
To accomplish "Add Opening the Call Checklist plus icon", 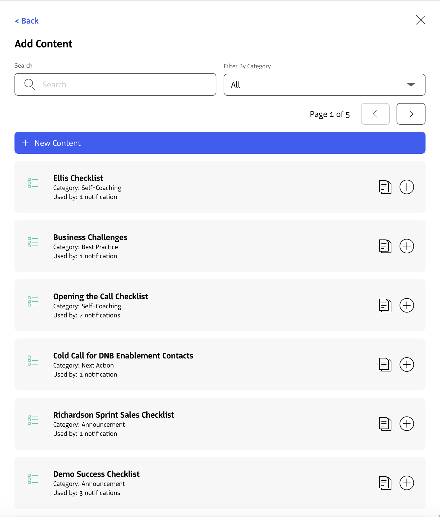I will pos(407,305).
